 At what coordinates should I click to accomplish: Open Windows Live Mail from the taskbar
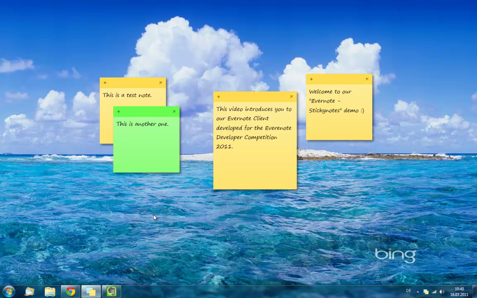pyautogui.click(x=29, y=291)
